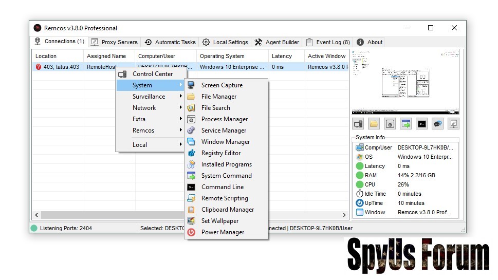Click the remote desktop preview thumbnail

[405, 82]
